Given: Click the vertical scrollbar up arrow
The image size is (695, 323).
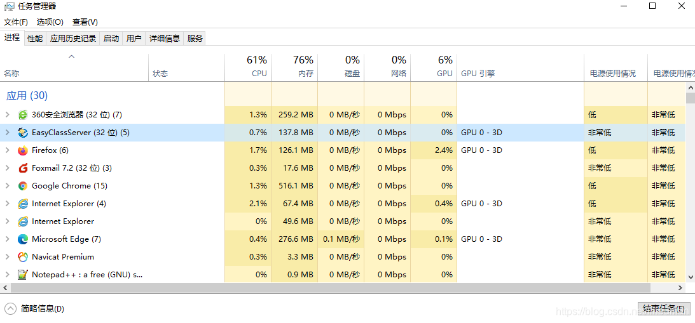Looking at the screenshot, I should pos(691,87).
